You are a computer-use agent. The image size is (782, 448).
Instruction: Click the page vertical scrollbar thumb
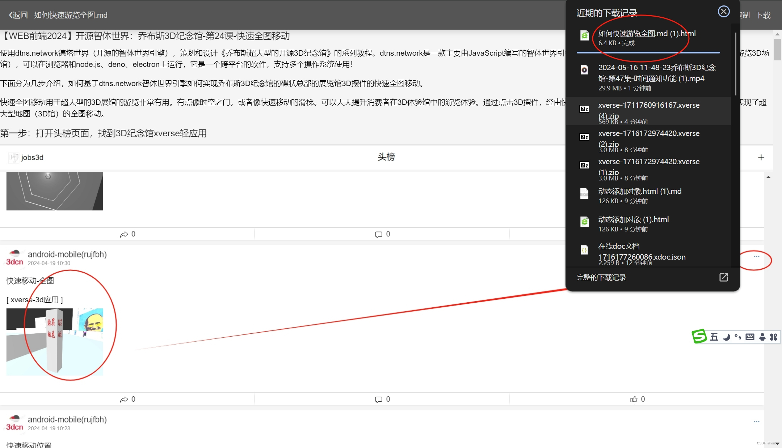[x=777, y=50]
